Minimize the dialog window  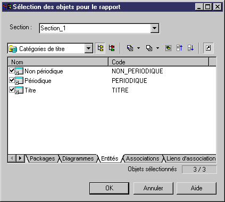(x=199, y=7)
